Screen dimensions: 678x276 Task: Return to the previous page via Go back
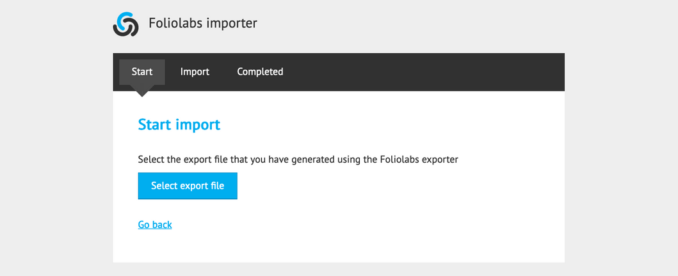[155, 225]
